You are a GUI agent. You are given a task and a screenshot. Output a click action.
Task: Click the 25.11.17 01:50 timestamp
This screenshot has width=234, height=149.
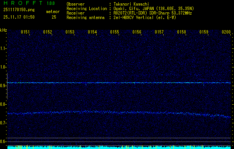pos(19,17)
